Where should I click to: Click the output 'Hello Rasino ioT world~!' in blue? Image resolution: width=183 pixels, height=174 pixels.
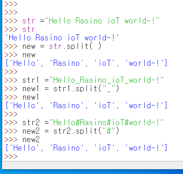[62, 38]
